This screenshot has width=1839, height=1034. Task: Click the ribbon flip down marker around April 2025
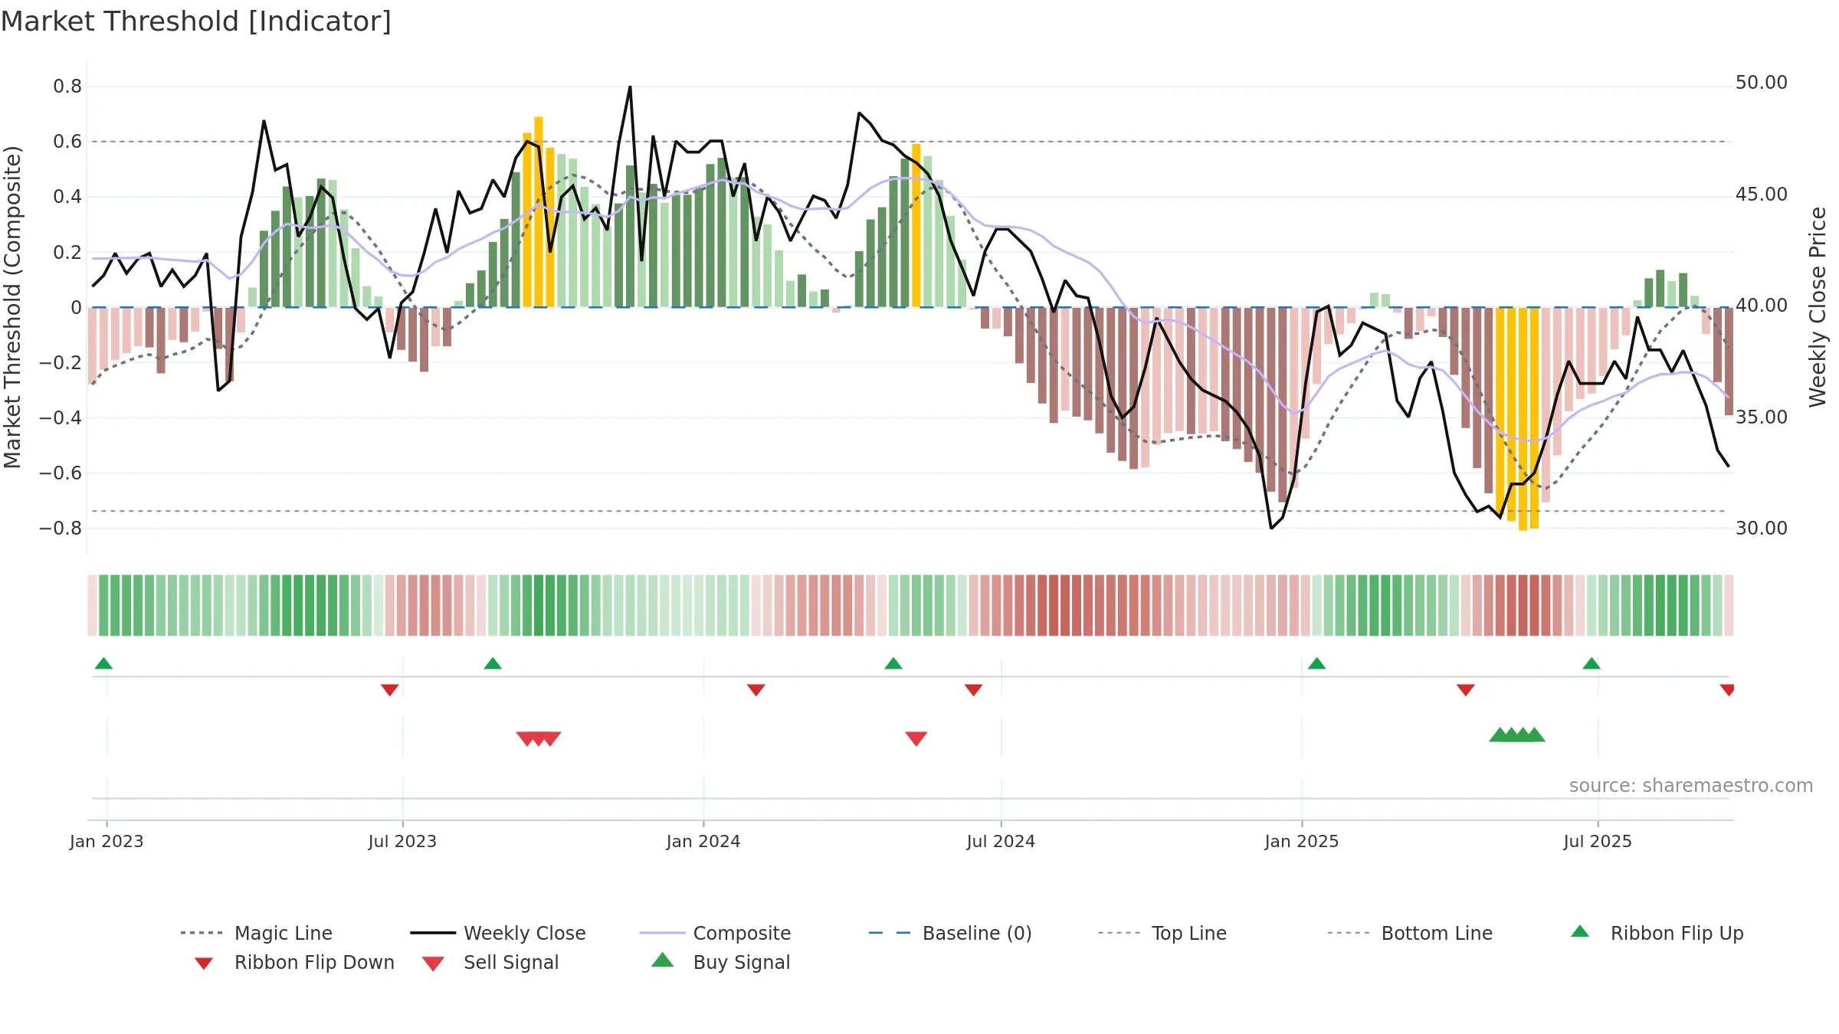pos(1466,690)
